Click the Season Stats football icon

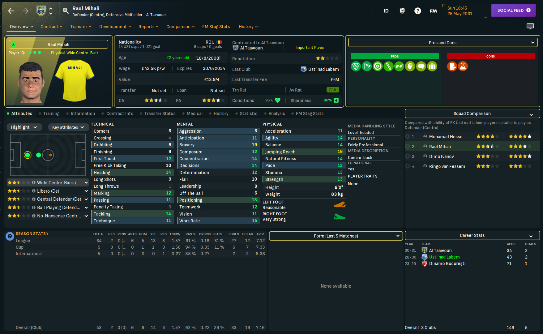click(x=10, y=236)
